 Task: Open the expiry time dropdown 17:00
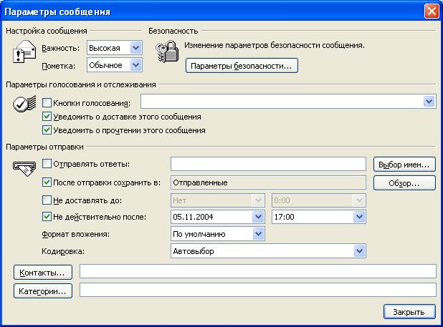pos(319,217)
